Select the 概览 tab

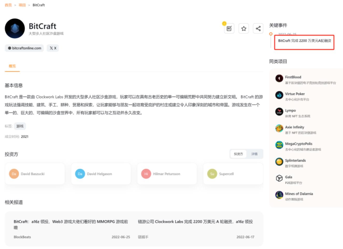(12, 66)
